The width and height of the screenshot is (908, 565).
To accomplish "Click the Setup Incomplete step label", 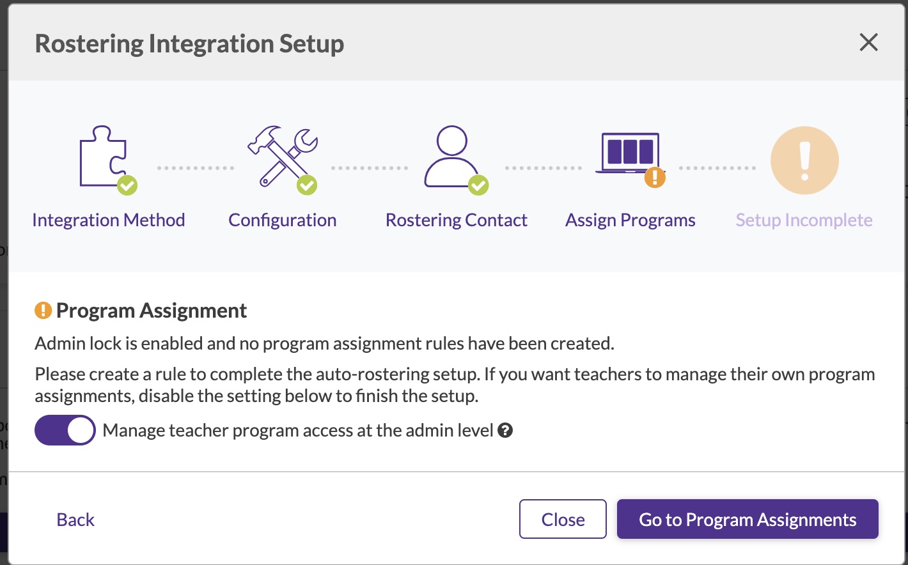I will (x=804, y=221).
